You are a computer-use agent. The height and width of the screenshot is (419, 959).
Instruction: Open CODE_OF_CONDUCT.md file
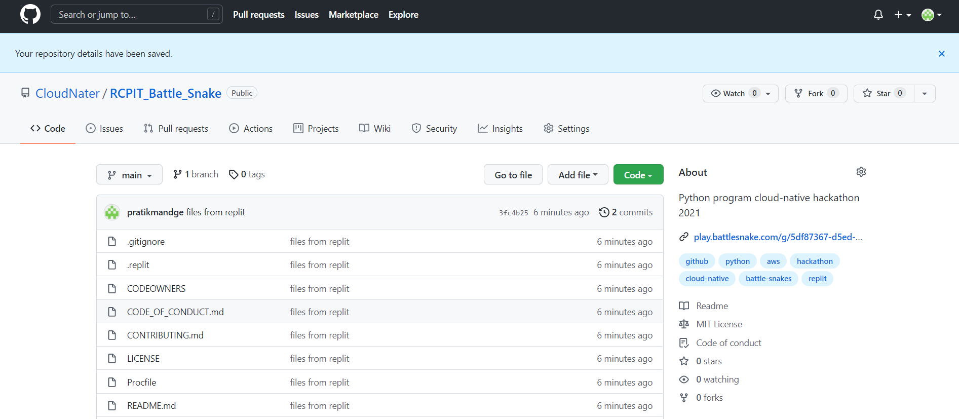(175, 312)
